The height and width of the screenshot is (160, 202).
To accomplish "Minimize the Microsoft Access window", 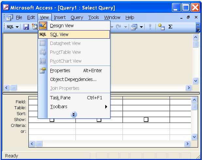I will (176, 7).
